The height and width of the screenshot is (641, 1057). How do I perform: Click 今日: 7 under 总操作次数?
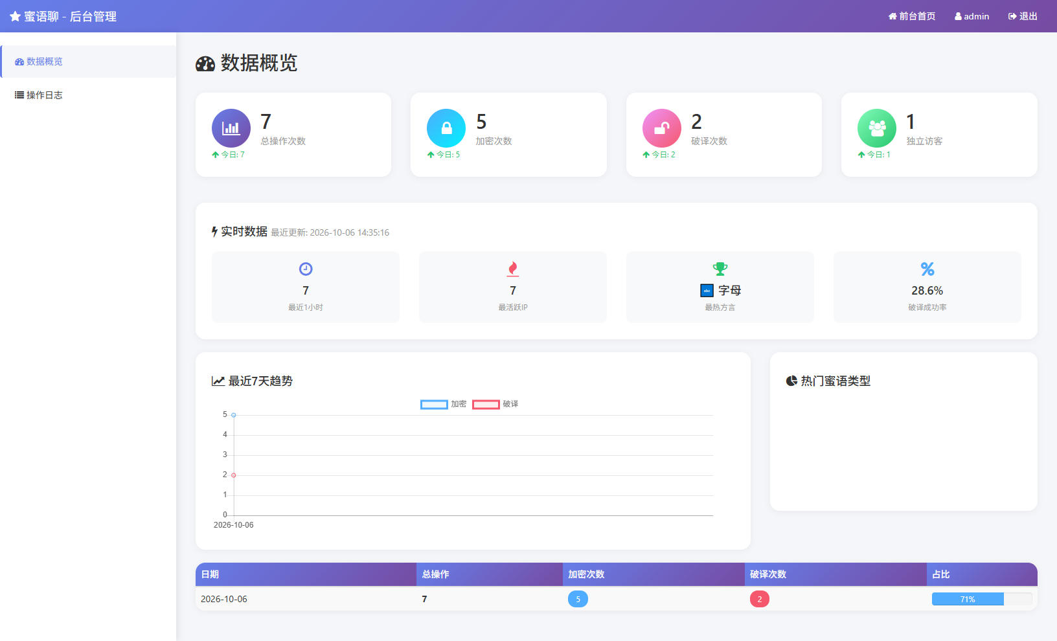[228, 155]
